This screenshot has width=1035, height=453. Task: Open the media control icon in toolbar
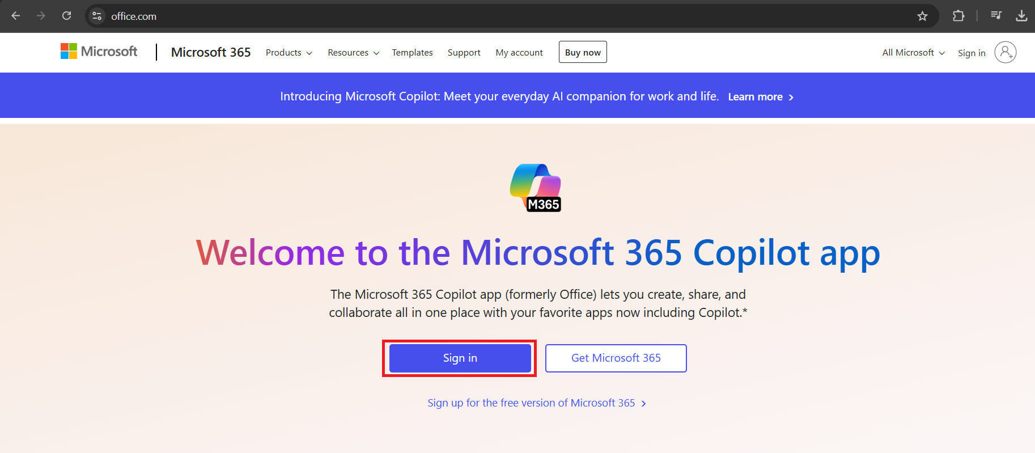click(x=996, y=16)
